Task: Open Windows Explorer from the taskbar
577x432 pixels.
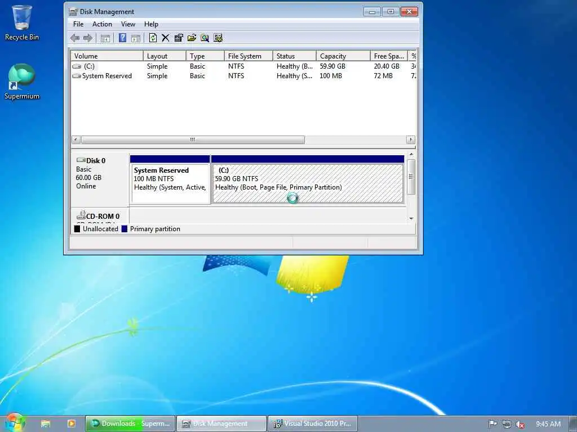Action: 46,424
